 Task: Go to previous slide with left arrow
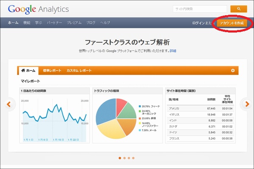point(9,104)
